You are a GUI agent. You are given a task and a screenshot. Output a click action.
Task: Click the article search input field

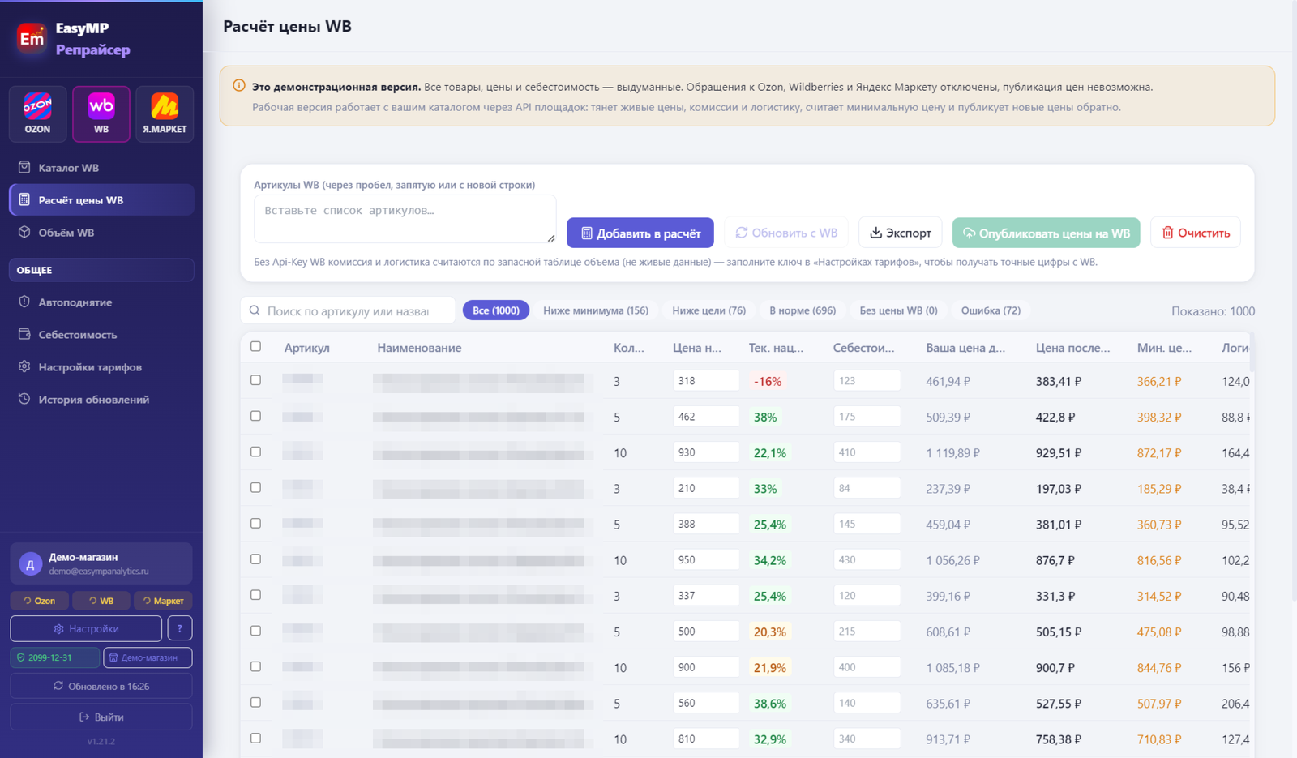point(348,310)
